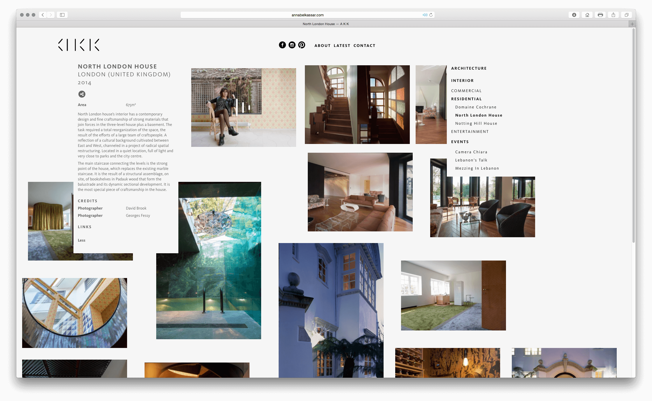
Task: Open the Domaine Cochrane project
Action: point(476,107)
